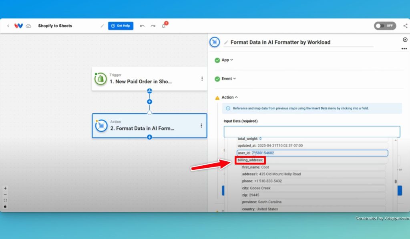Select the updated_at data item
This screenshot has height=239, width=410.
tap(312, 146)
